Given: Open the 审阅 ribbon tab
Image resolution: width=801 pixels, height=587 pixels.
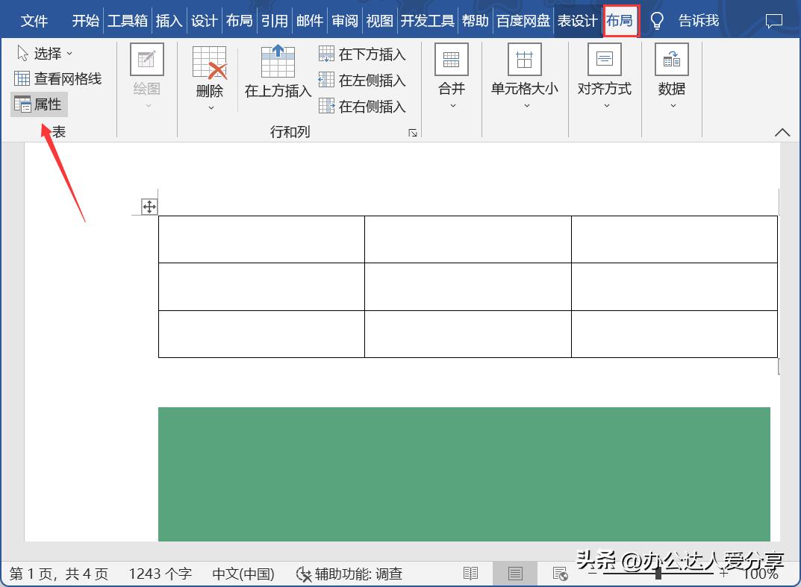Looking at the screenshot, I should coord(344,20).
